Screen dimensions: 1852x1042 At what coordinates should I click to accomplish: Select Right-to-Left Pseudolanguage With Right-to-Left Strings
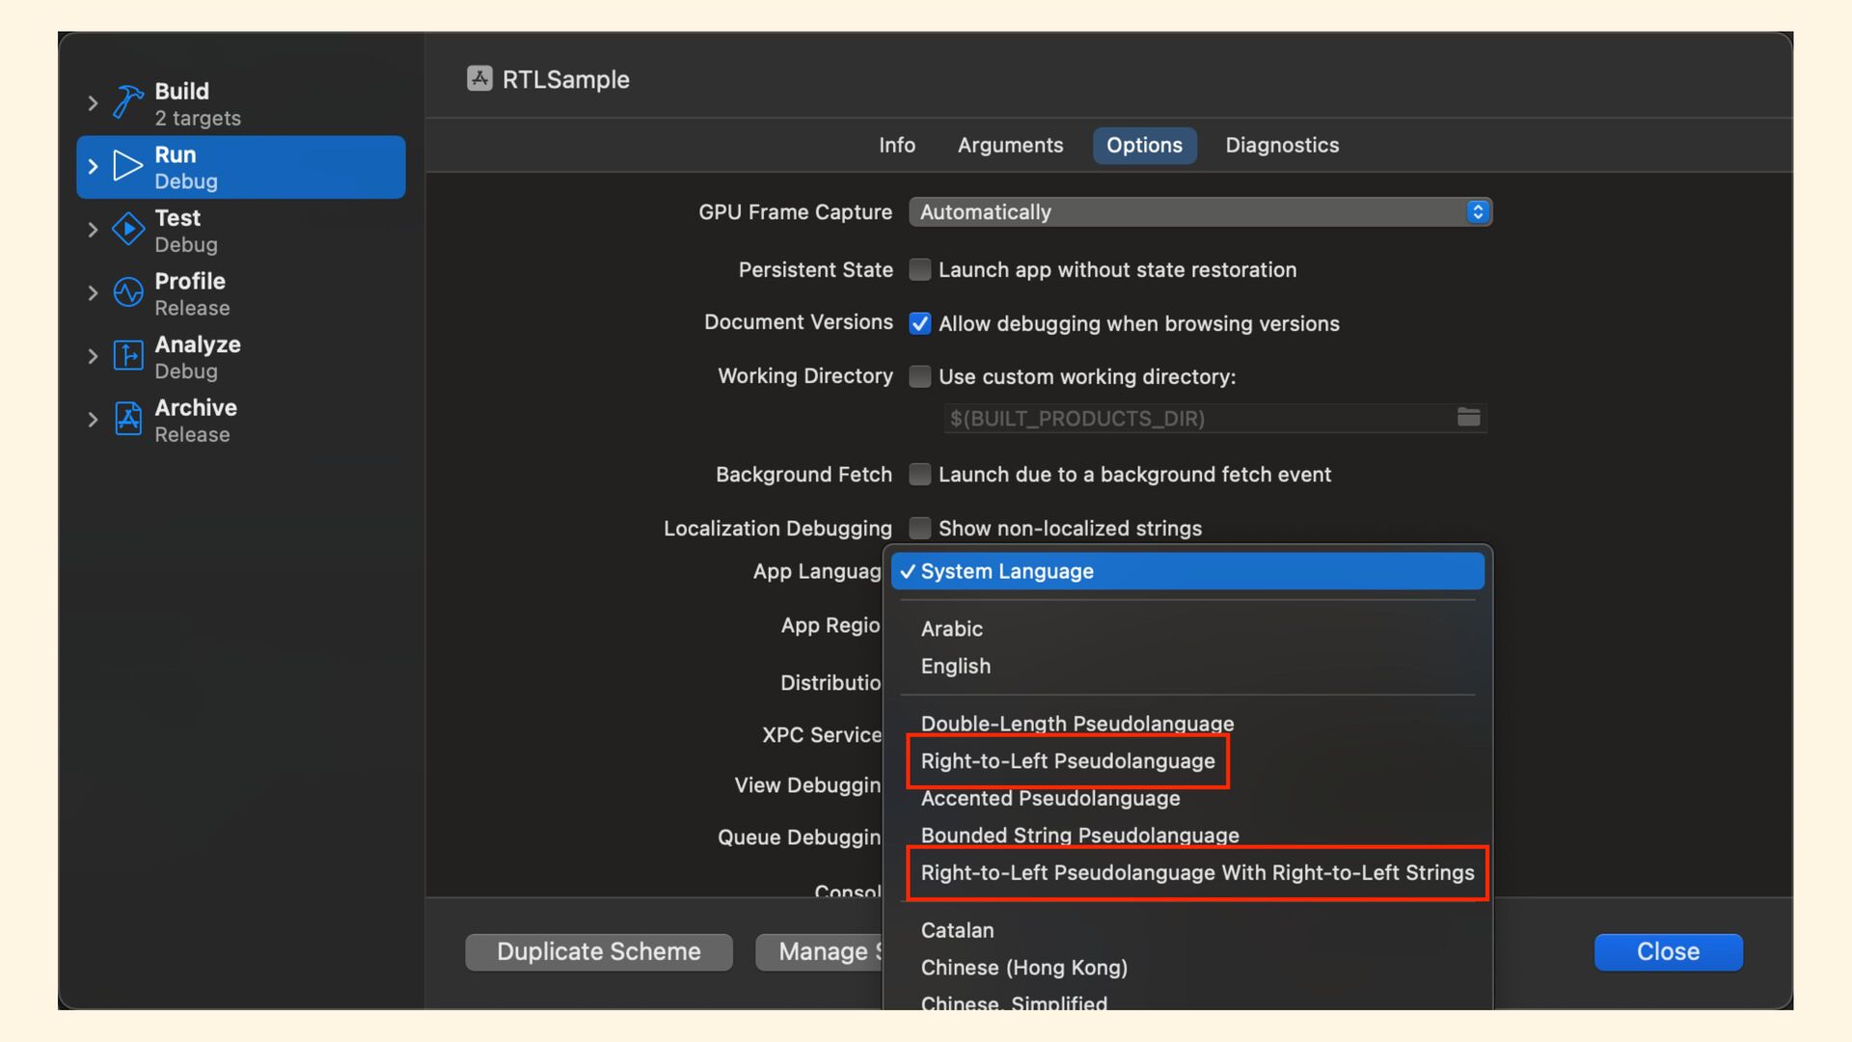[1187, 873]
